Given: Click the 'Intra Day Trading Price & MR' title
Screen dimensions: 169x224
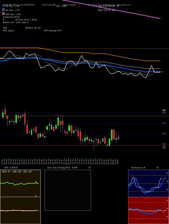Looking at the screenshot, I should 62,168.
